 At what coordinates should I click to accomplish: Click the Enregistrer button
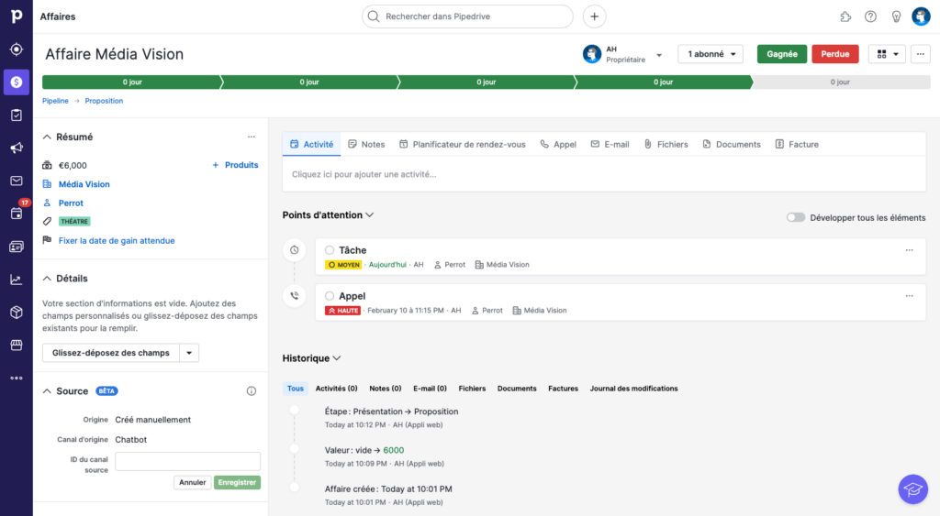[x=237, y=482]
